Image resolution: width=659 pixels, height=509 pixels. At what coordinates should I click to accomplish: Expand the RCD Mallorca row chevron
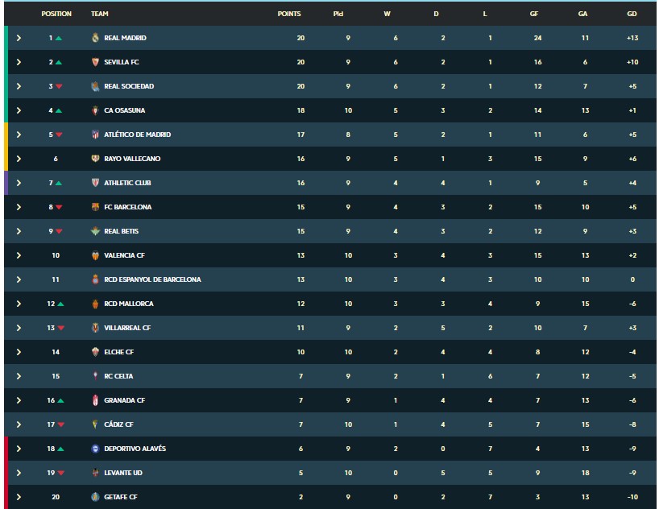(x=19, y=304)
